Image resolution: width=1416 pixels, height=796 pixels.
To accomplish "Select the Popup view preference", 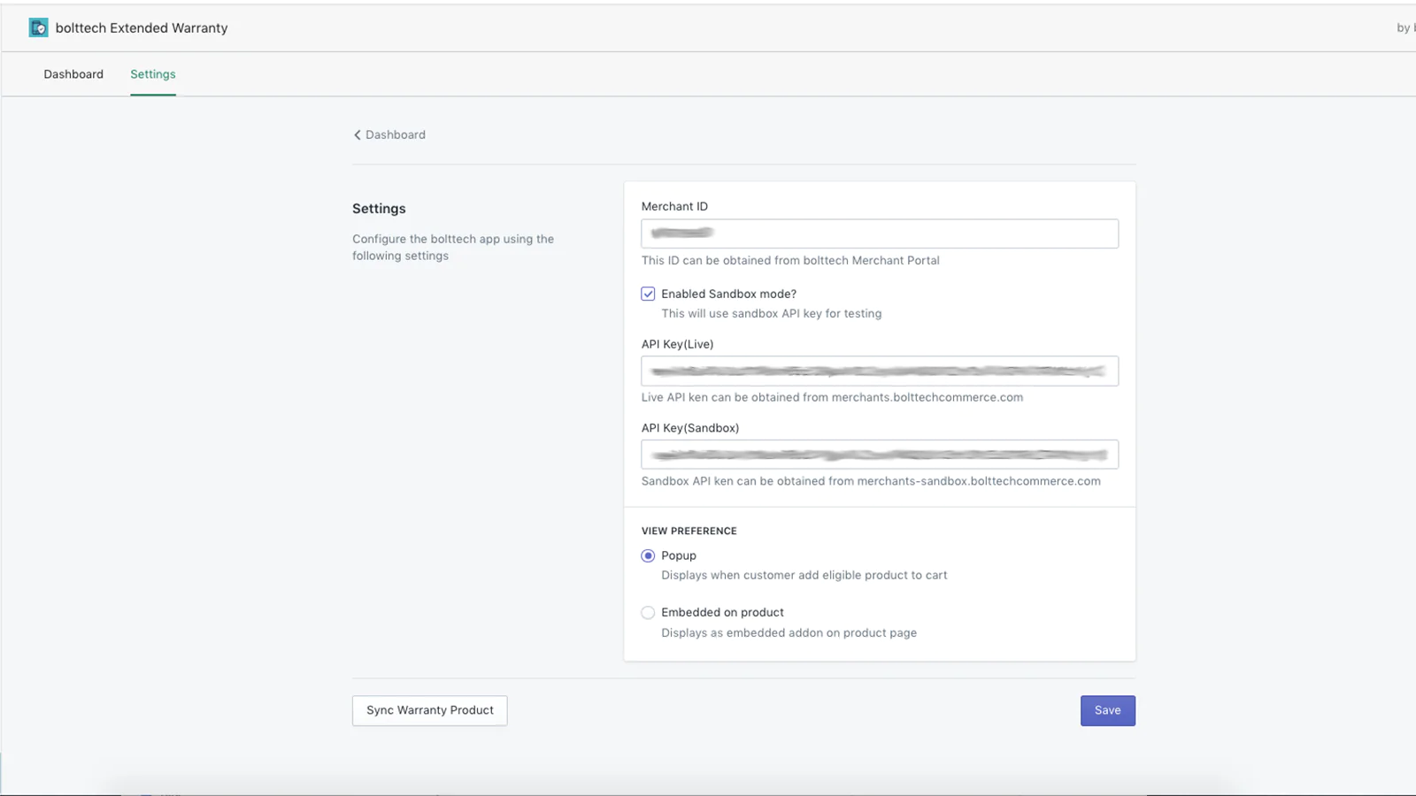I will [x=648, y=555].
